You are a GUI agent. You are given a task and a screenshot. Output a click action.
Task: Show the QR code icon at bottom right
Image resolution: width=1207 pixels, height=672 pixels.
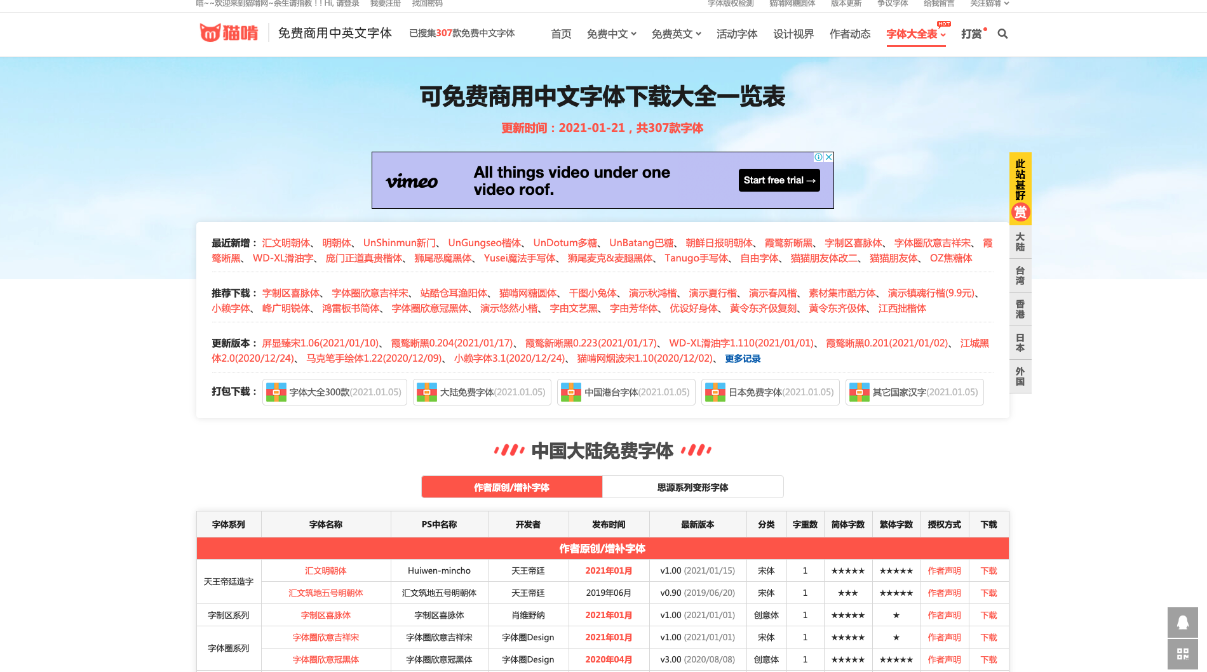[1182, 654]
